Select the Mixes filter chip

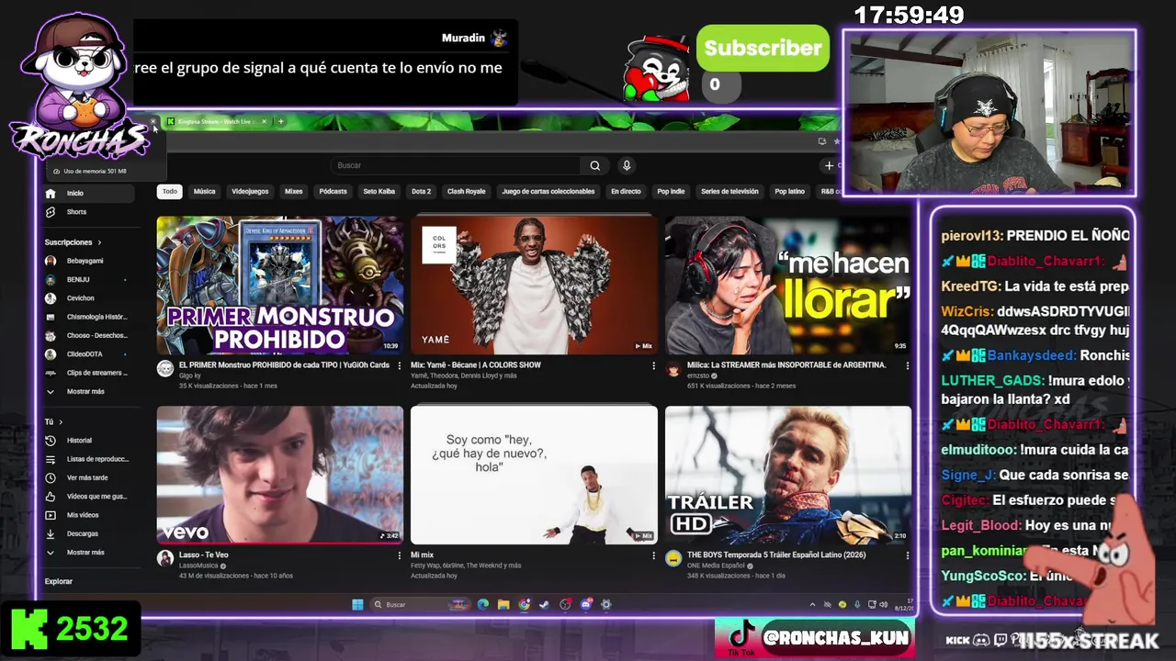tap(294, 192)
